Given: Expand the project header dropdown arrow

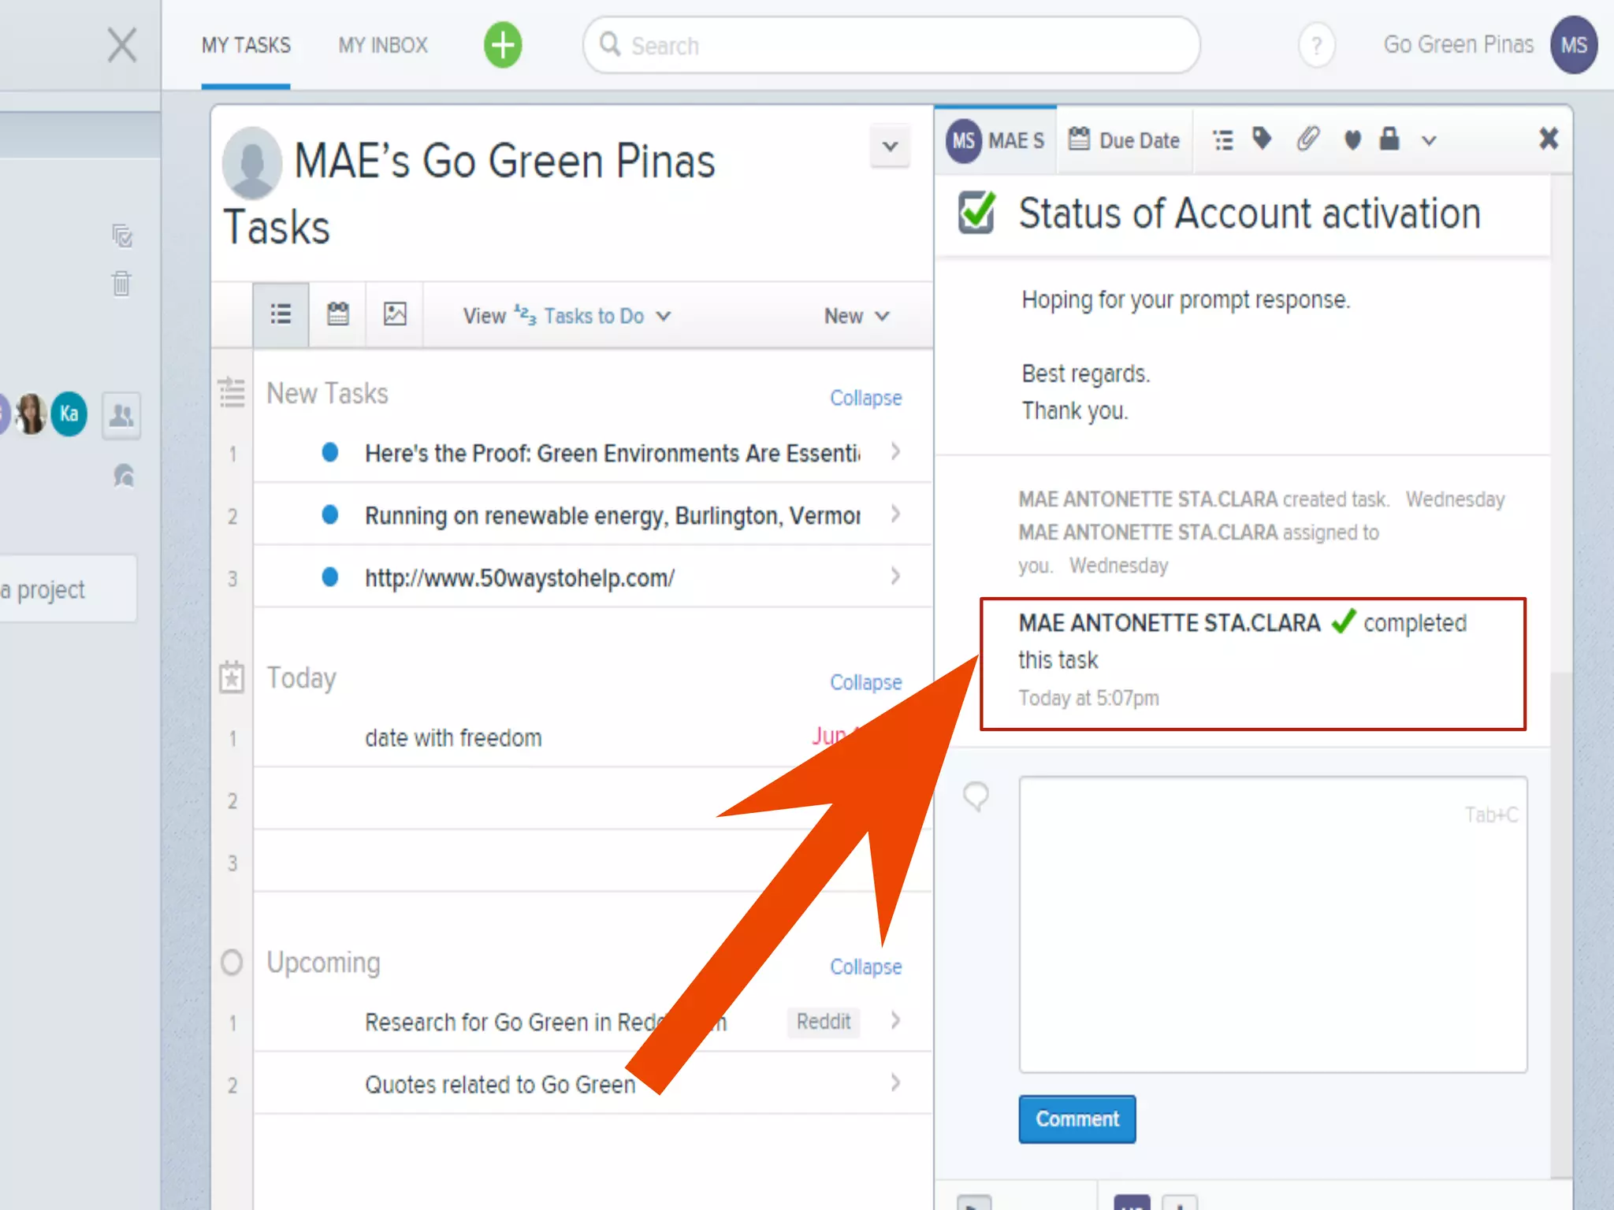Looking at the screenshot, I should click(890, 147).
